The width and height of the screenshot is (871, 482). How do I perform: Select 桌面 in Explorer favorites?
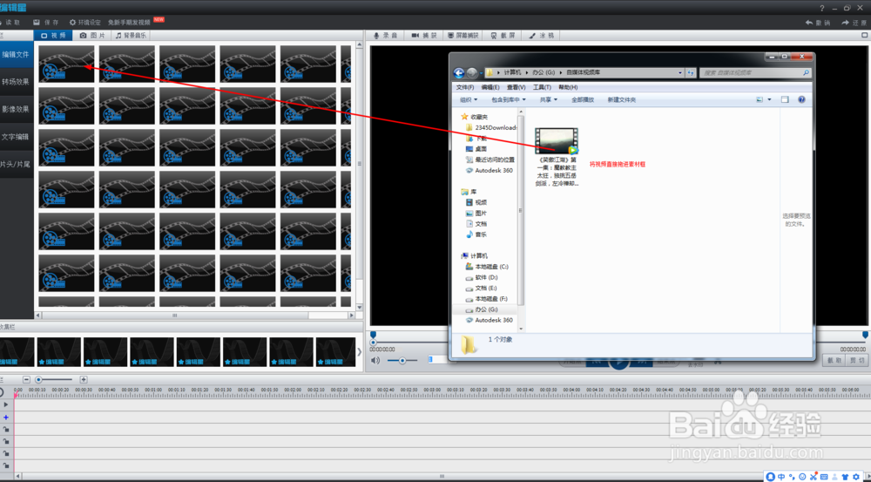coord(476,149)
